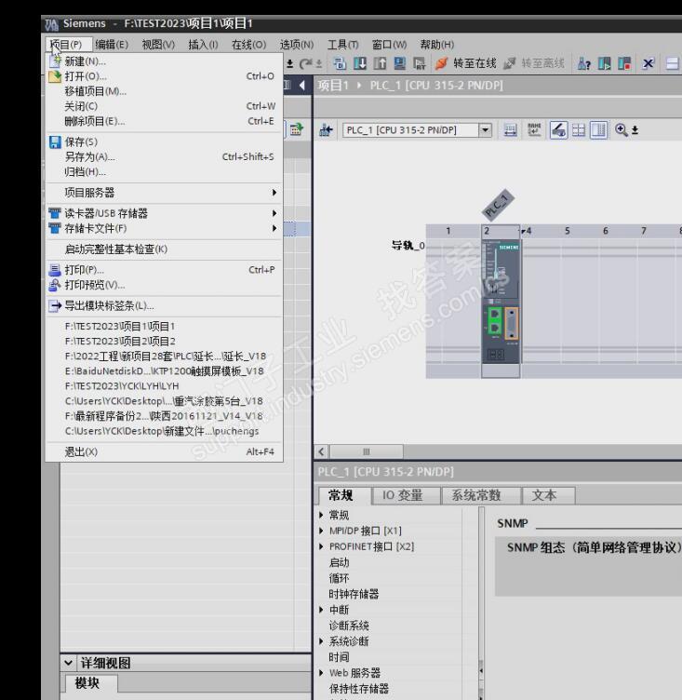Select 归档(H)... menu entry
This screenshot has width=682, height=700.
point(165,172)
